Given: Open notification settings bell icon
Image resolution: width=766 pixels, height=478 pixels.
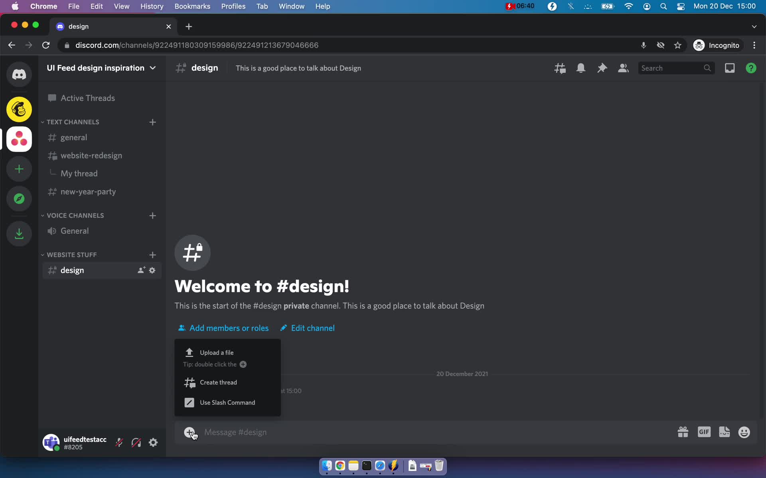Looking at the screenshot, I should 581,68.
